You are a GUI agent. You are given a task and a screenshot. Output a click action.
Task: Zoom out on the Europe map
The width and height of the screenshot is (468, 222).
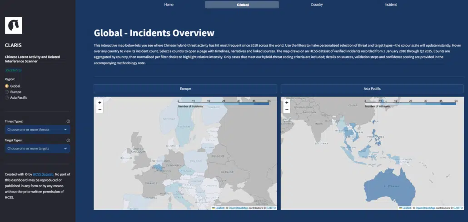pos(100,110)
